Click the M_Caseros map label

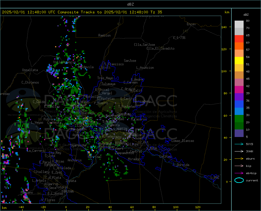[x=139, y=119]
